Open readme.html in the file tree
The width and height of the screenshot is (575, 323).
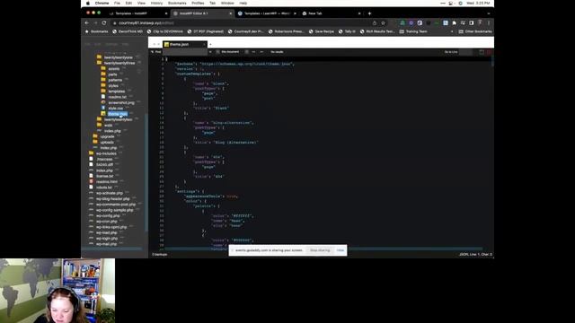click(107, 181)
